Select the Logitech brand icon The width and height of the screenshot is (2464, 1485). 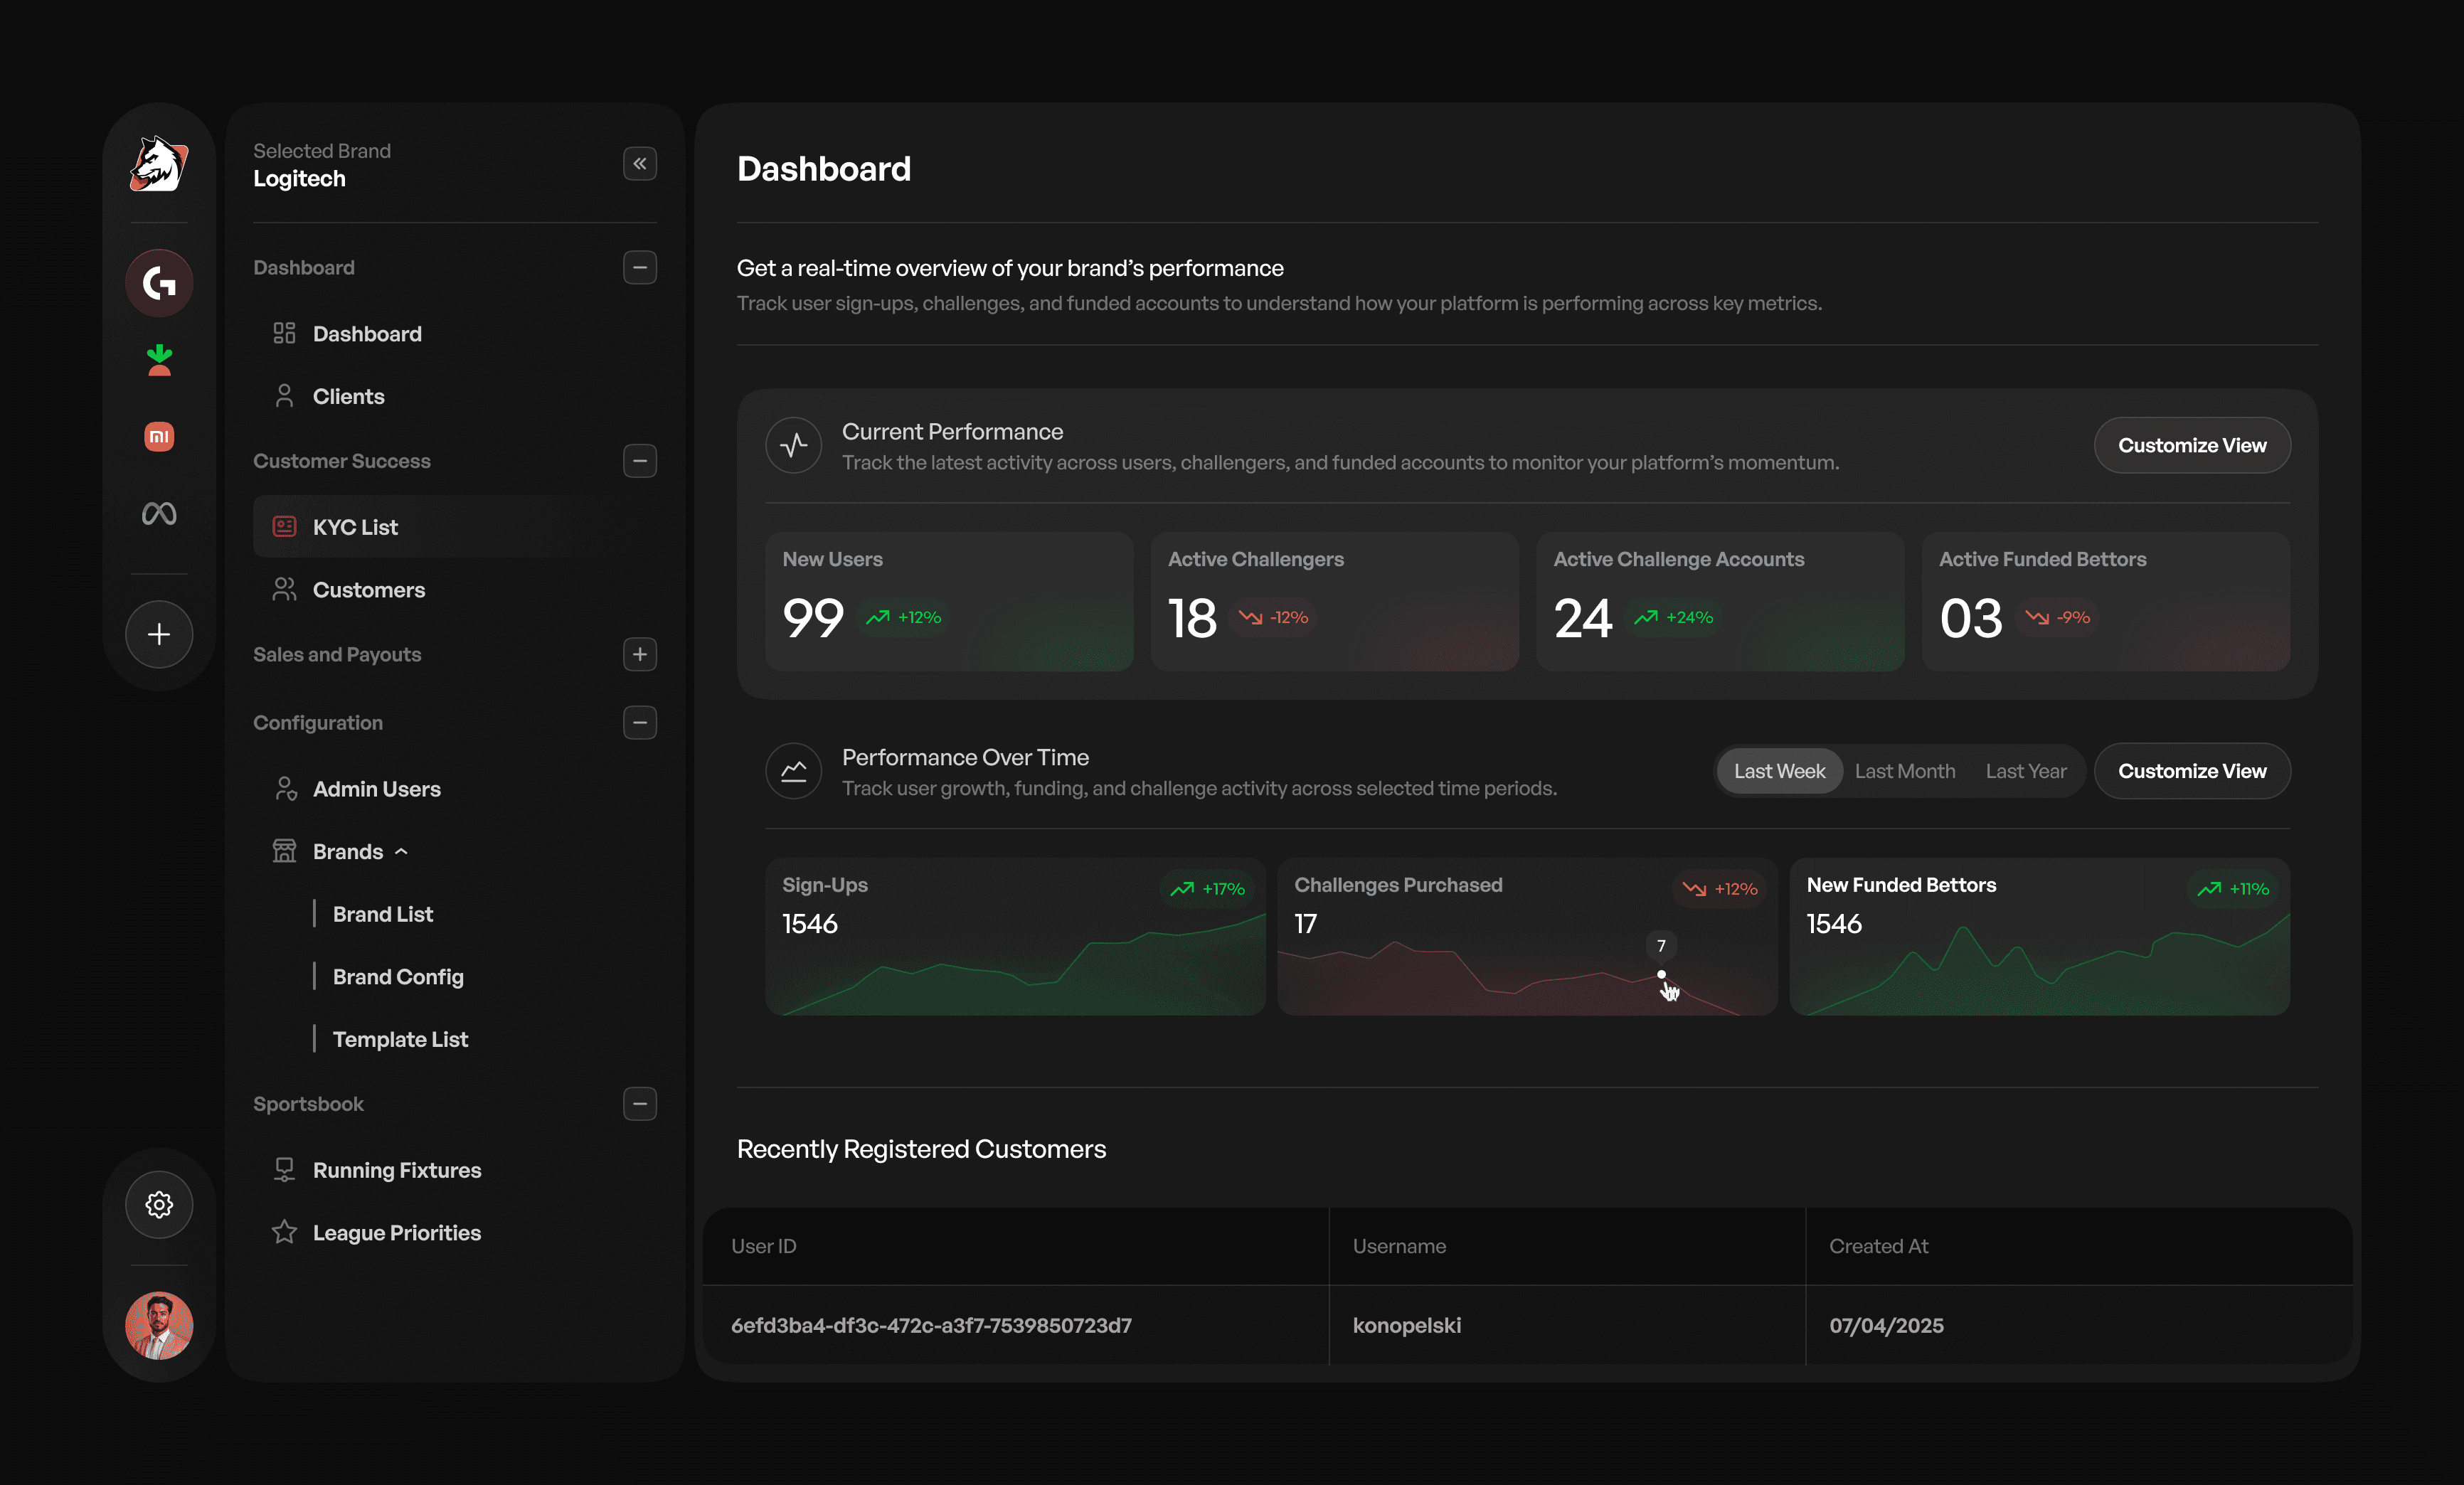(159, 283)
